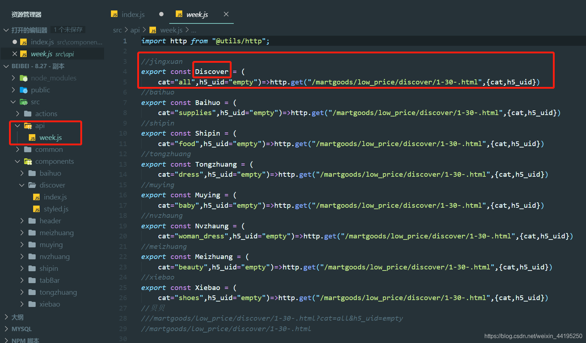The height and width of the screenshot is (343, 586).
Task: Expand the 大纲 outline section
Action: tap(6, 317)
